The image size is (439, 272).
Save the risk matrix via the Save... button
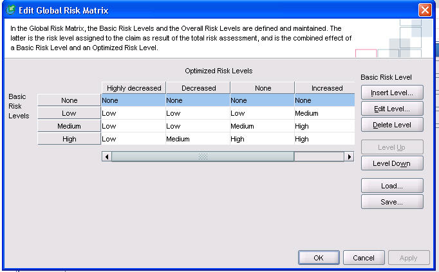pos(392,202)
